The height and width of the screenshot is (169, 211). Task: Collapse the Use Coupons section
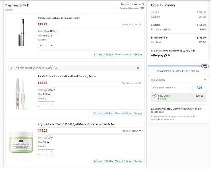(x=205, y=80)
